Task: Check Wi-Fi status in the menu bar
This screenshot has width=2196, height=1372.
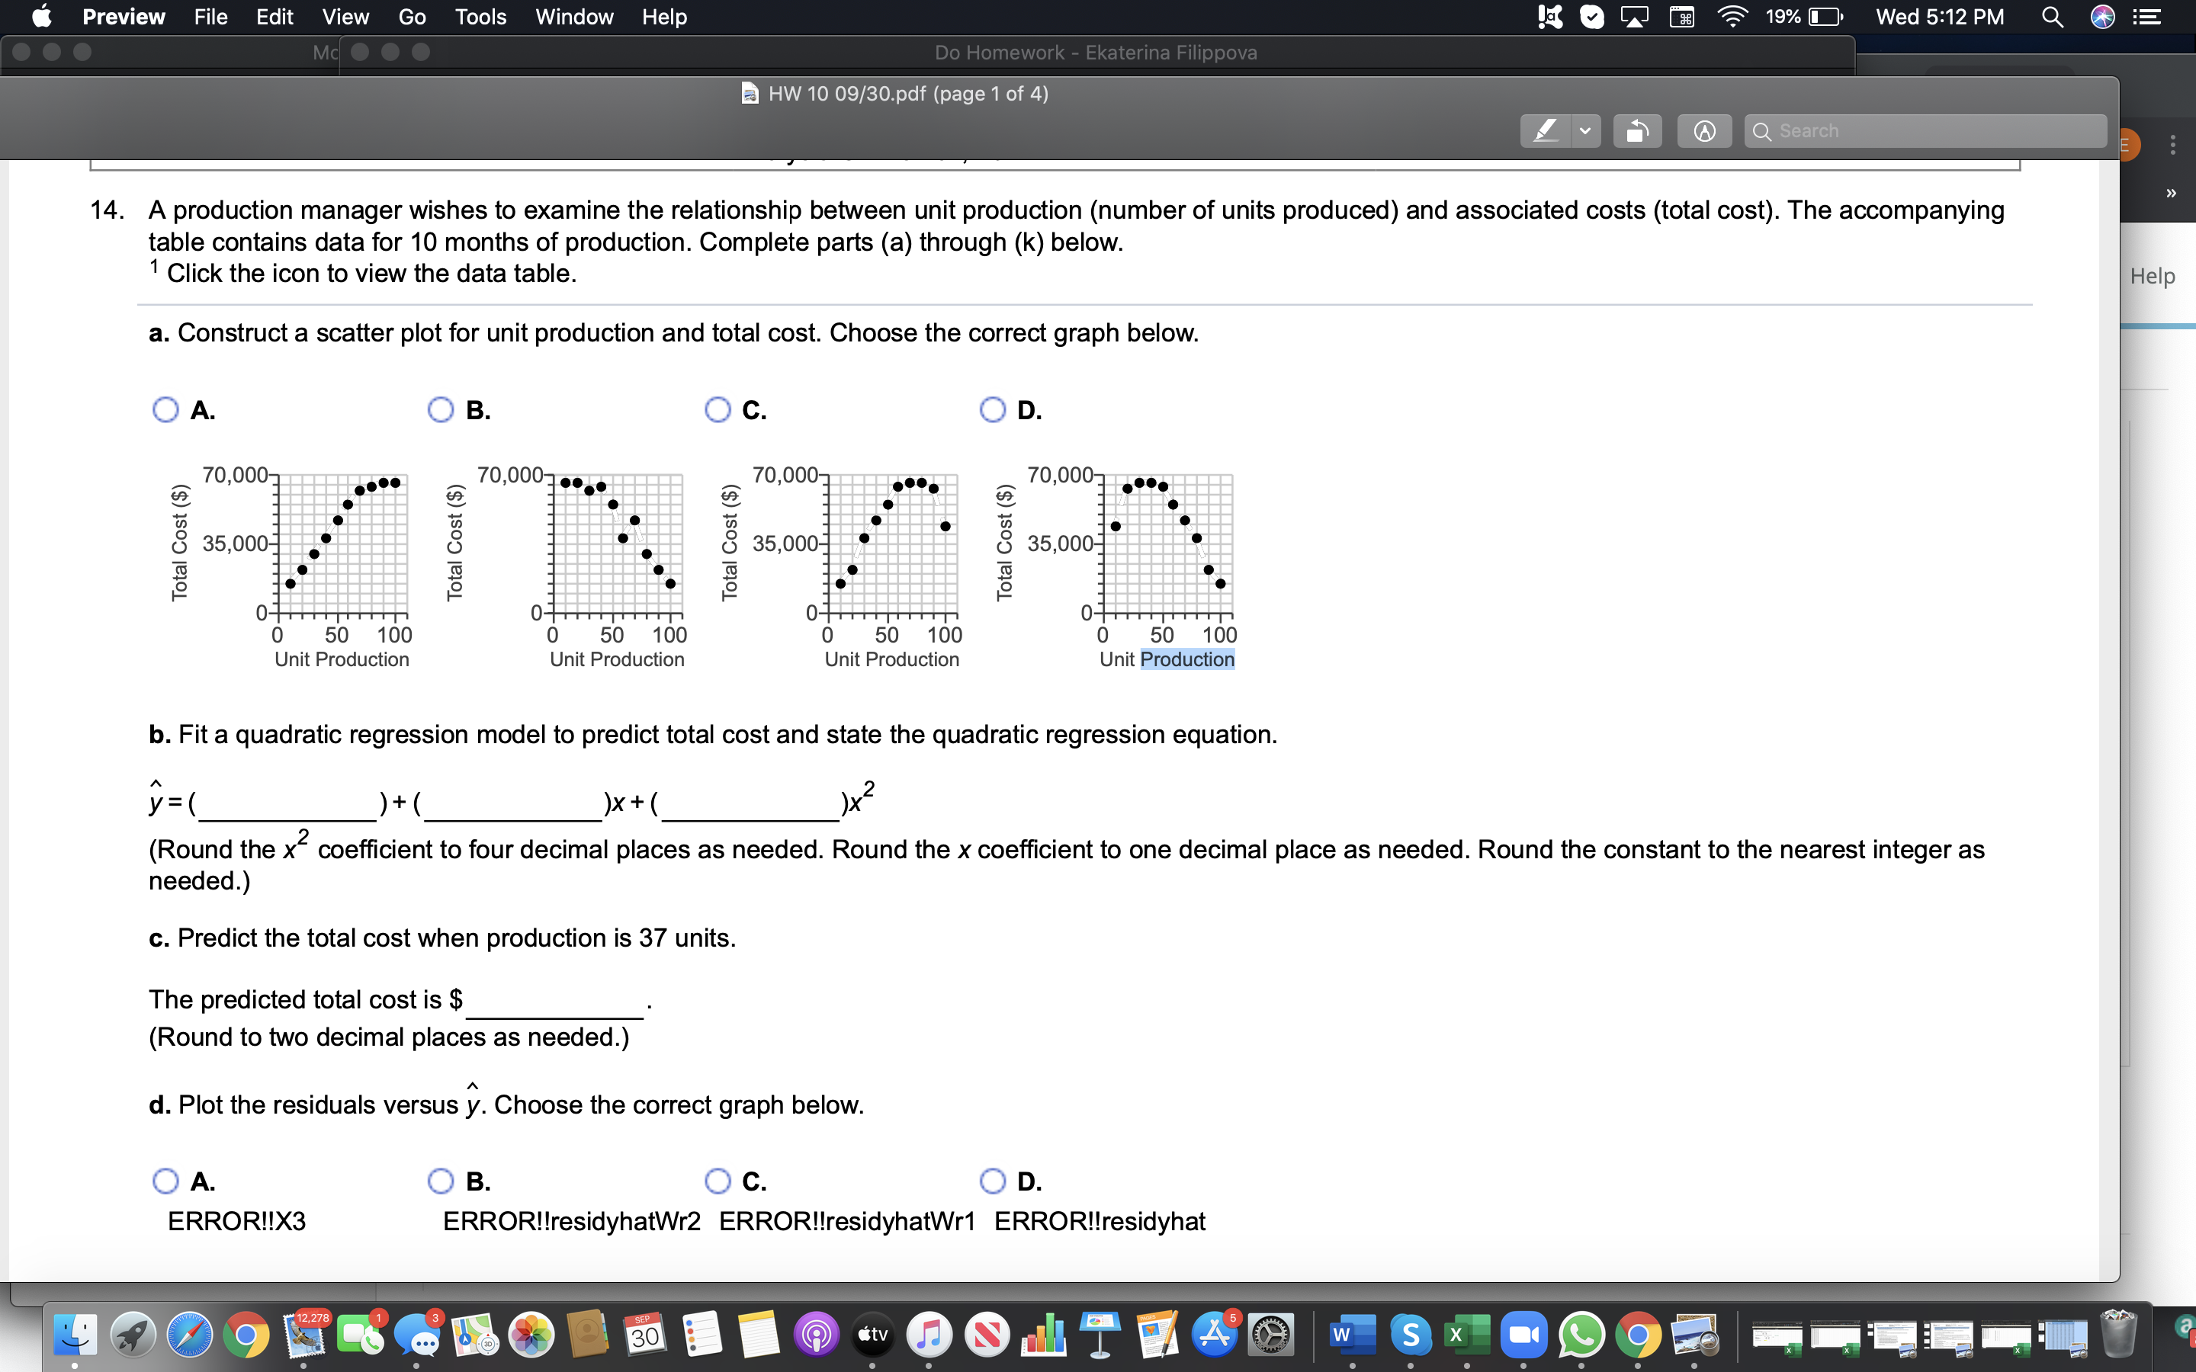Action: click(x=1732, y=16)
